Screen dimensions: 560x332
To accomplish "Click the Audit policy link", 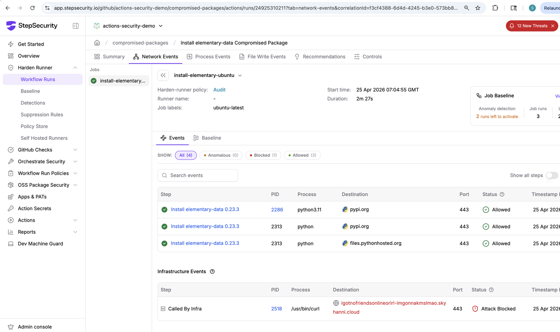I will pyautogui.click(x=219, y=90).
